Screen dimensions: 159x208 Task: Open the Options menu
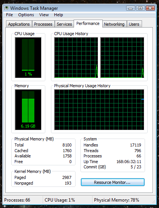coord(26,15)
